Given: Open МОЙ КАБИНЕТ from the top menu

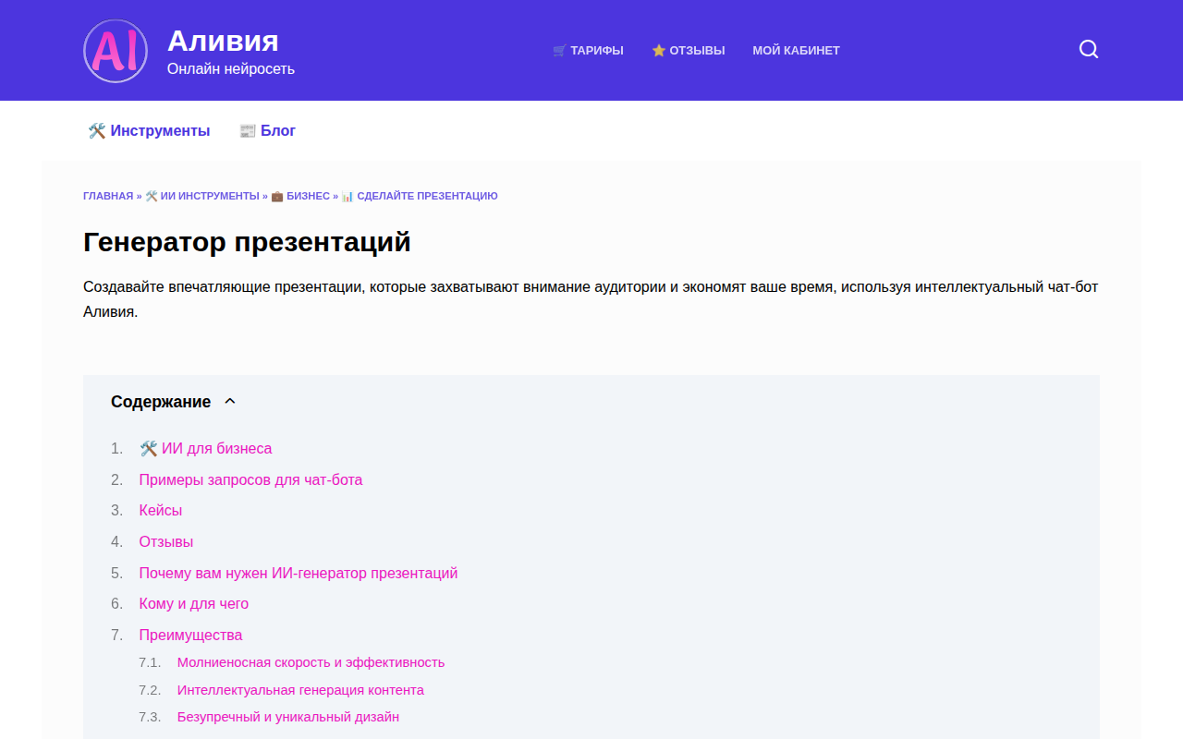Looking at the screenshot, I should coord(796,51).
